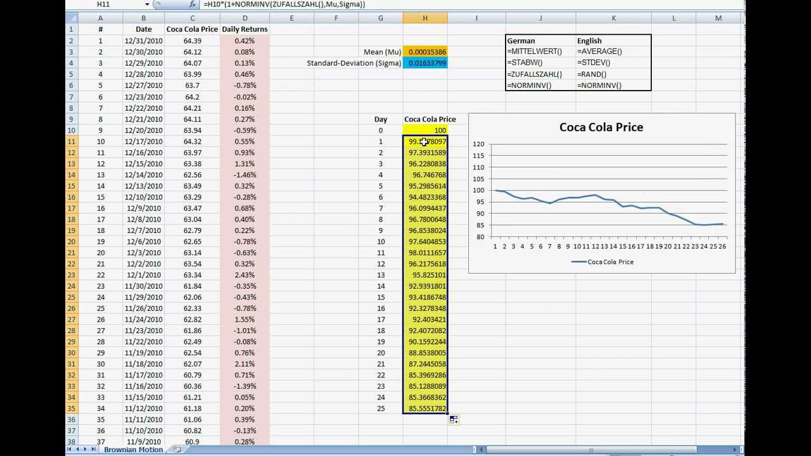Select column D header

pyautogui.click(x=245, y=18)
